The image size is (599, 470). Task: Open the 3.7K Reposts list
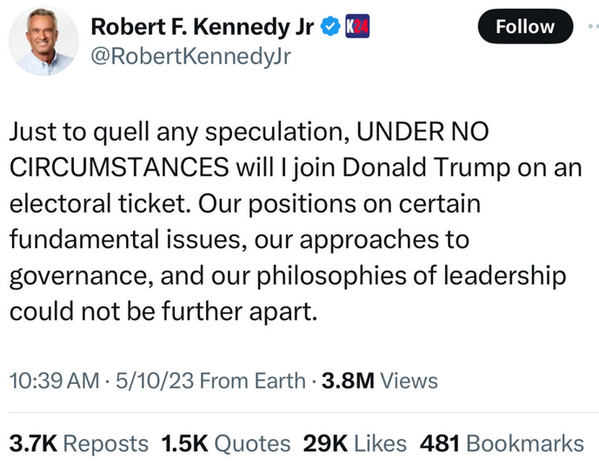(x=78, y=443)
